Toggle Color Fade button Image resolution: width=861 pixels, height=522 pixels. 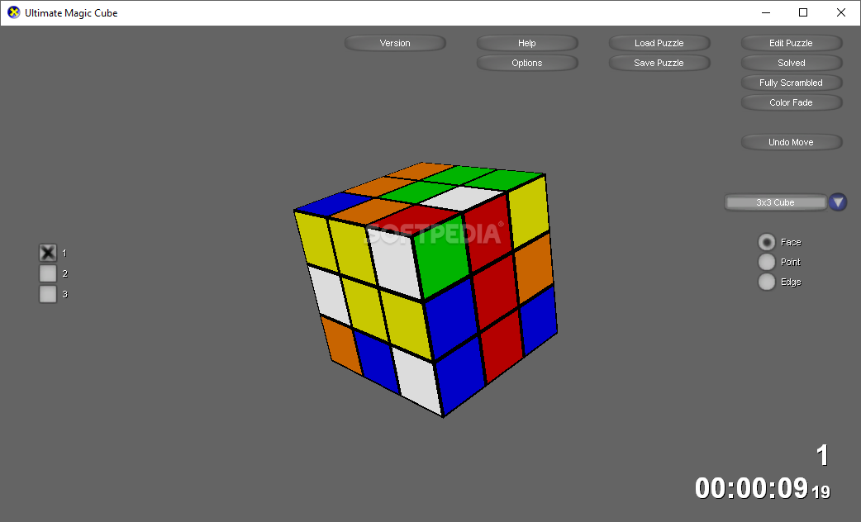(x=792, y=102)
